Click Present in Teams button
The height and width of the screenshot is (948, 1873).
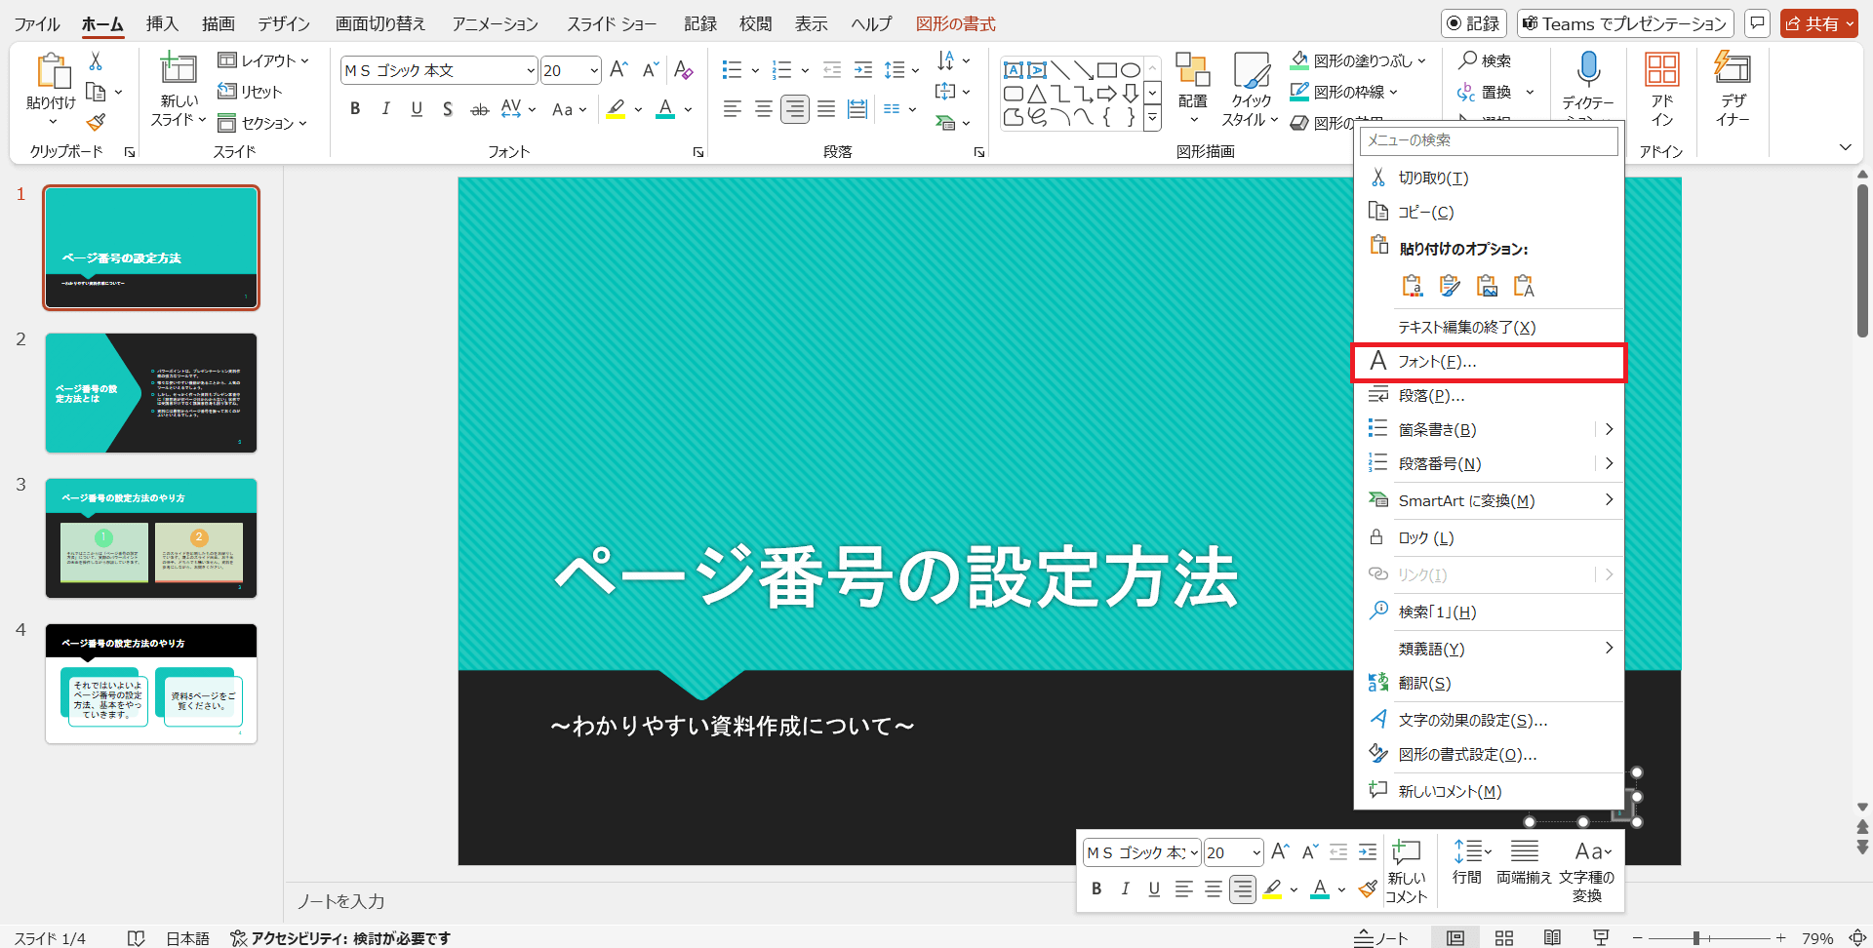tap(1625, 23)
